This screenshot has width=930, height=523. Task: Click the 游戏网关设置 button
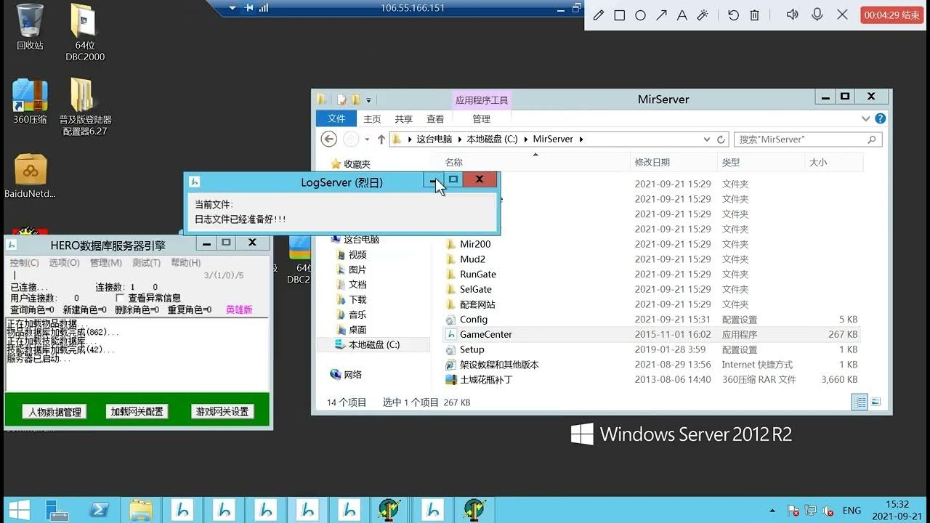(x=222, y=412)
